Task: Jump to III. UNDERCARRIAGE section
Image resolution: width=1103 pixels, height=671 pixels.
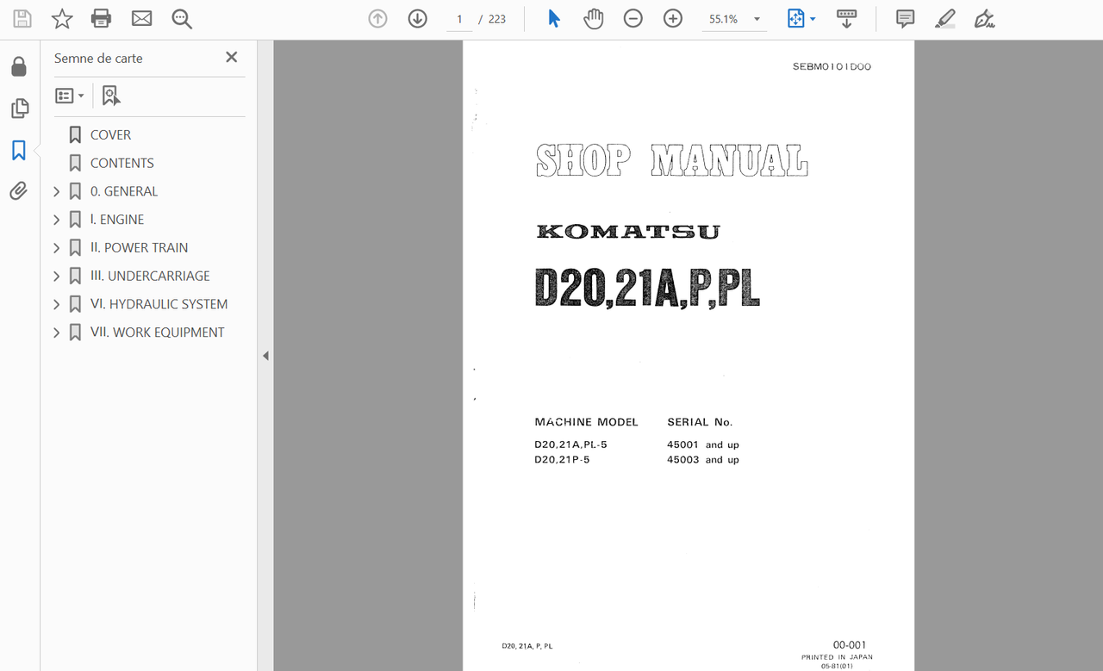Action: coord(150,276)
